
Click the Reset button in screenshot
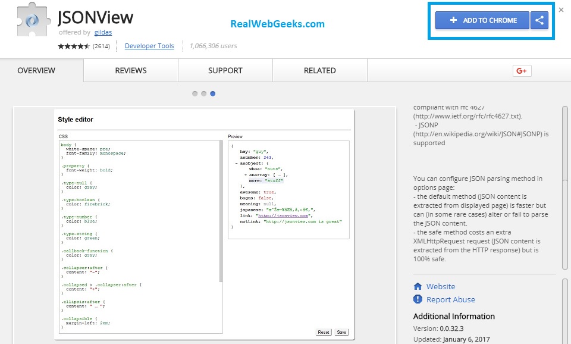(324, 332)
